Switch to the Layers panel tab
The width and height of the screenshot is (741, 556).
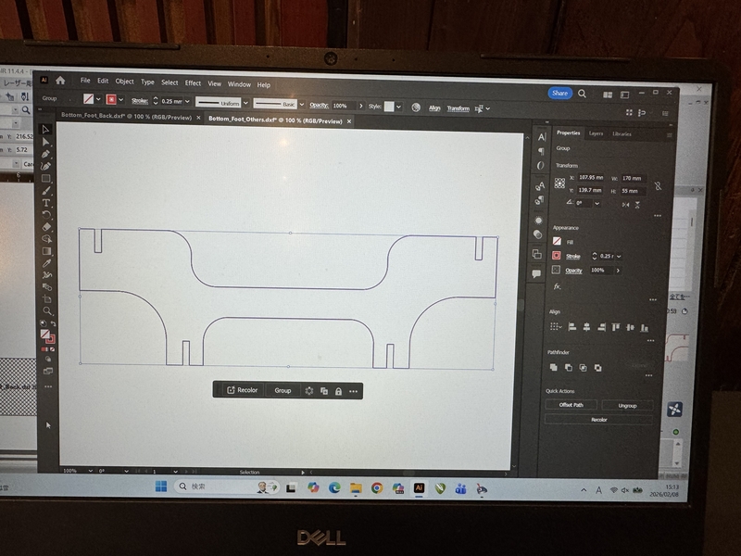coord(595,134)
